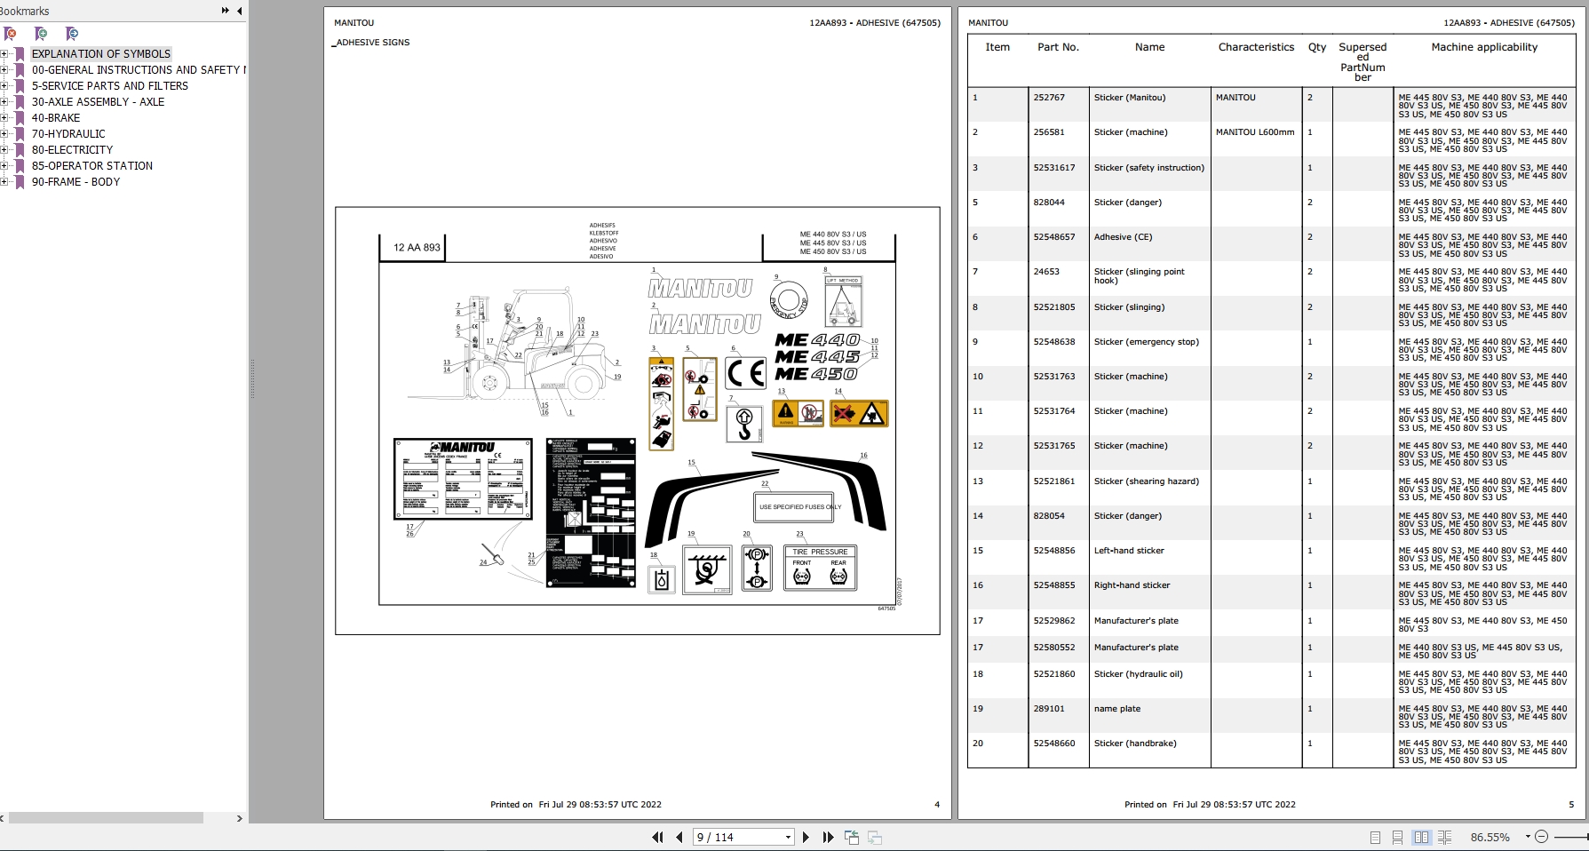The height and width of the screenshot is (851, 1589).
Task: Expand the 70-HYDRAULIC bookmark node
Action: [x=4, y=134]
